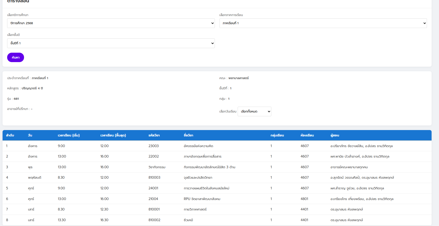The width and height of the screenshot is (439, 226).
Task: Select the กิจกรรมพัฒนาอัตลักษณ์นิสิต 3 ด้าน row
Action: coord(209,167)
